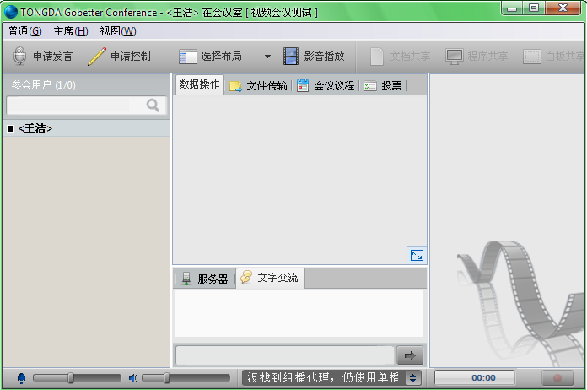The image size is (587, 390).
Task: Maximize the Gobetter Conference window
Action: pyautogui.click(x=534, y=8)
